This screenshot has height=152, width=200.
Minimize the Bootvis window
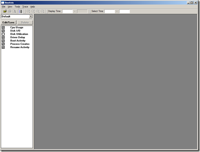click(188, 3)
